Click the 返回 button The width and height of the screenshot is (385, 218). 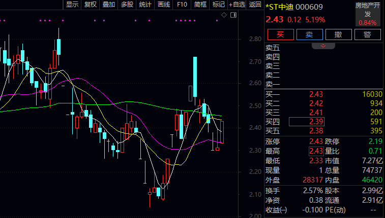pos(255,5)
